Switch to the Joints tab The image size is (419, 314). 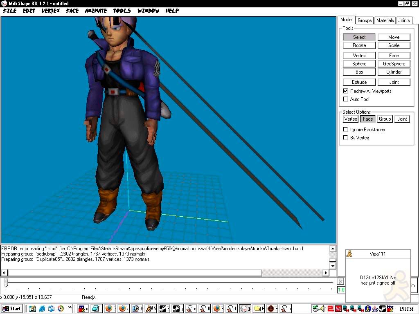[x=404, y=20]
